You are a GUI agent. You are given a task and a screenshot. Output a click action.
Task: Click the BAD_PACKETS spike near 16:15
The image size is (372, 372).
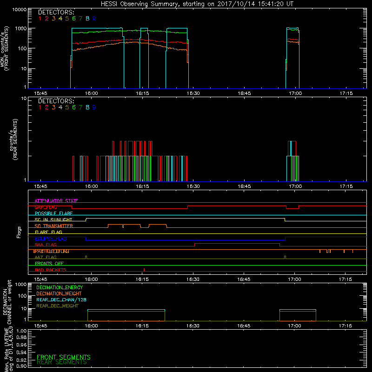click(144, 270)
